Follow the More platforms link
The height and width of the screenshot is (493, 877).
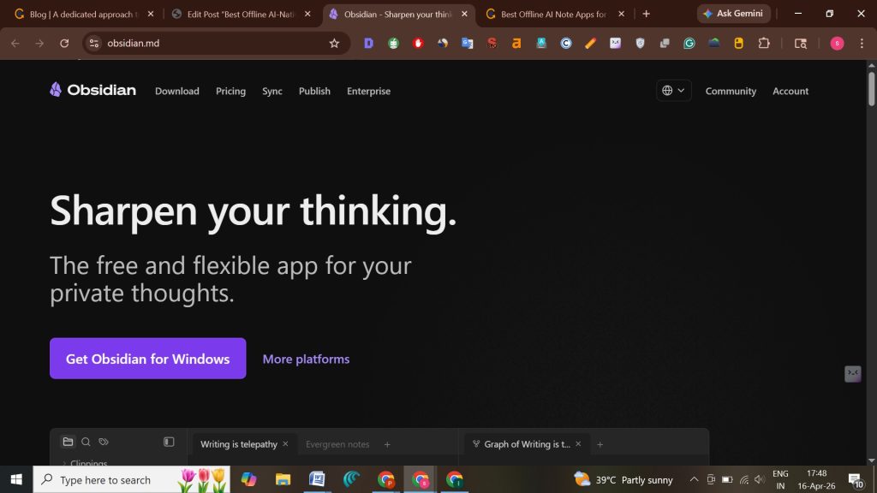(306, 359)
